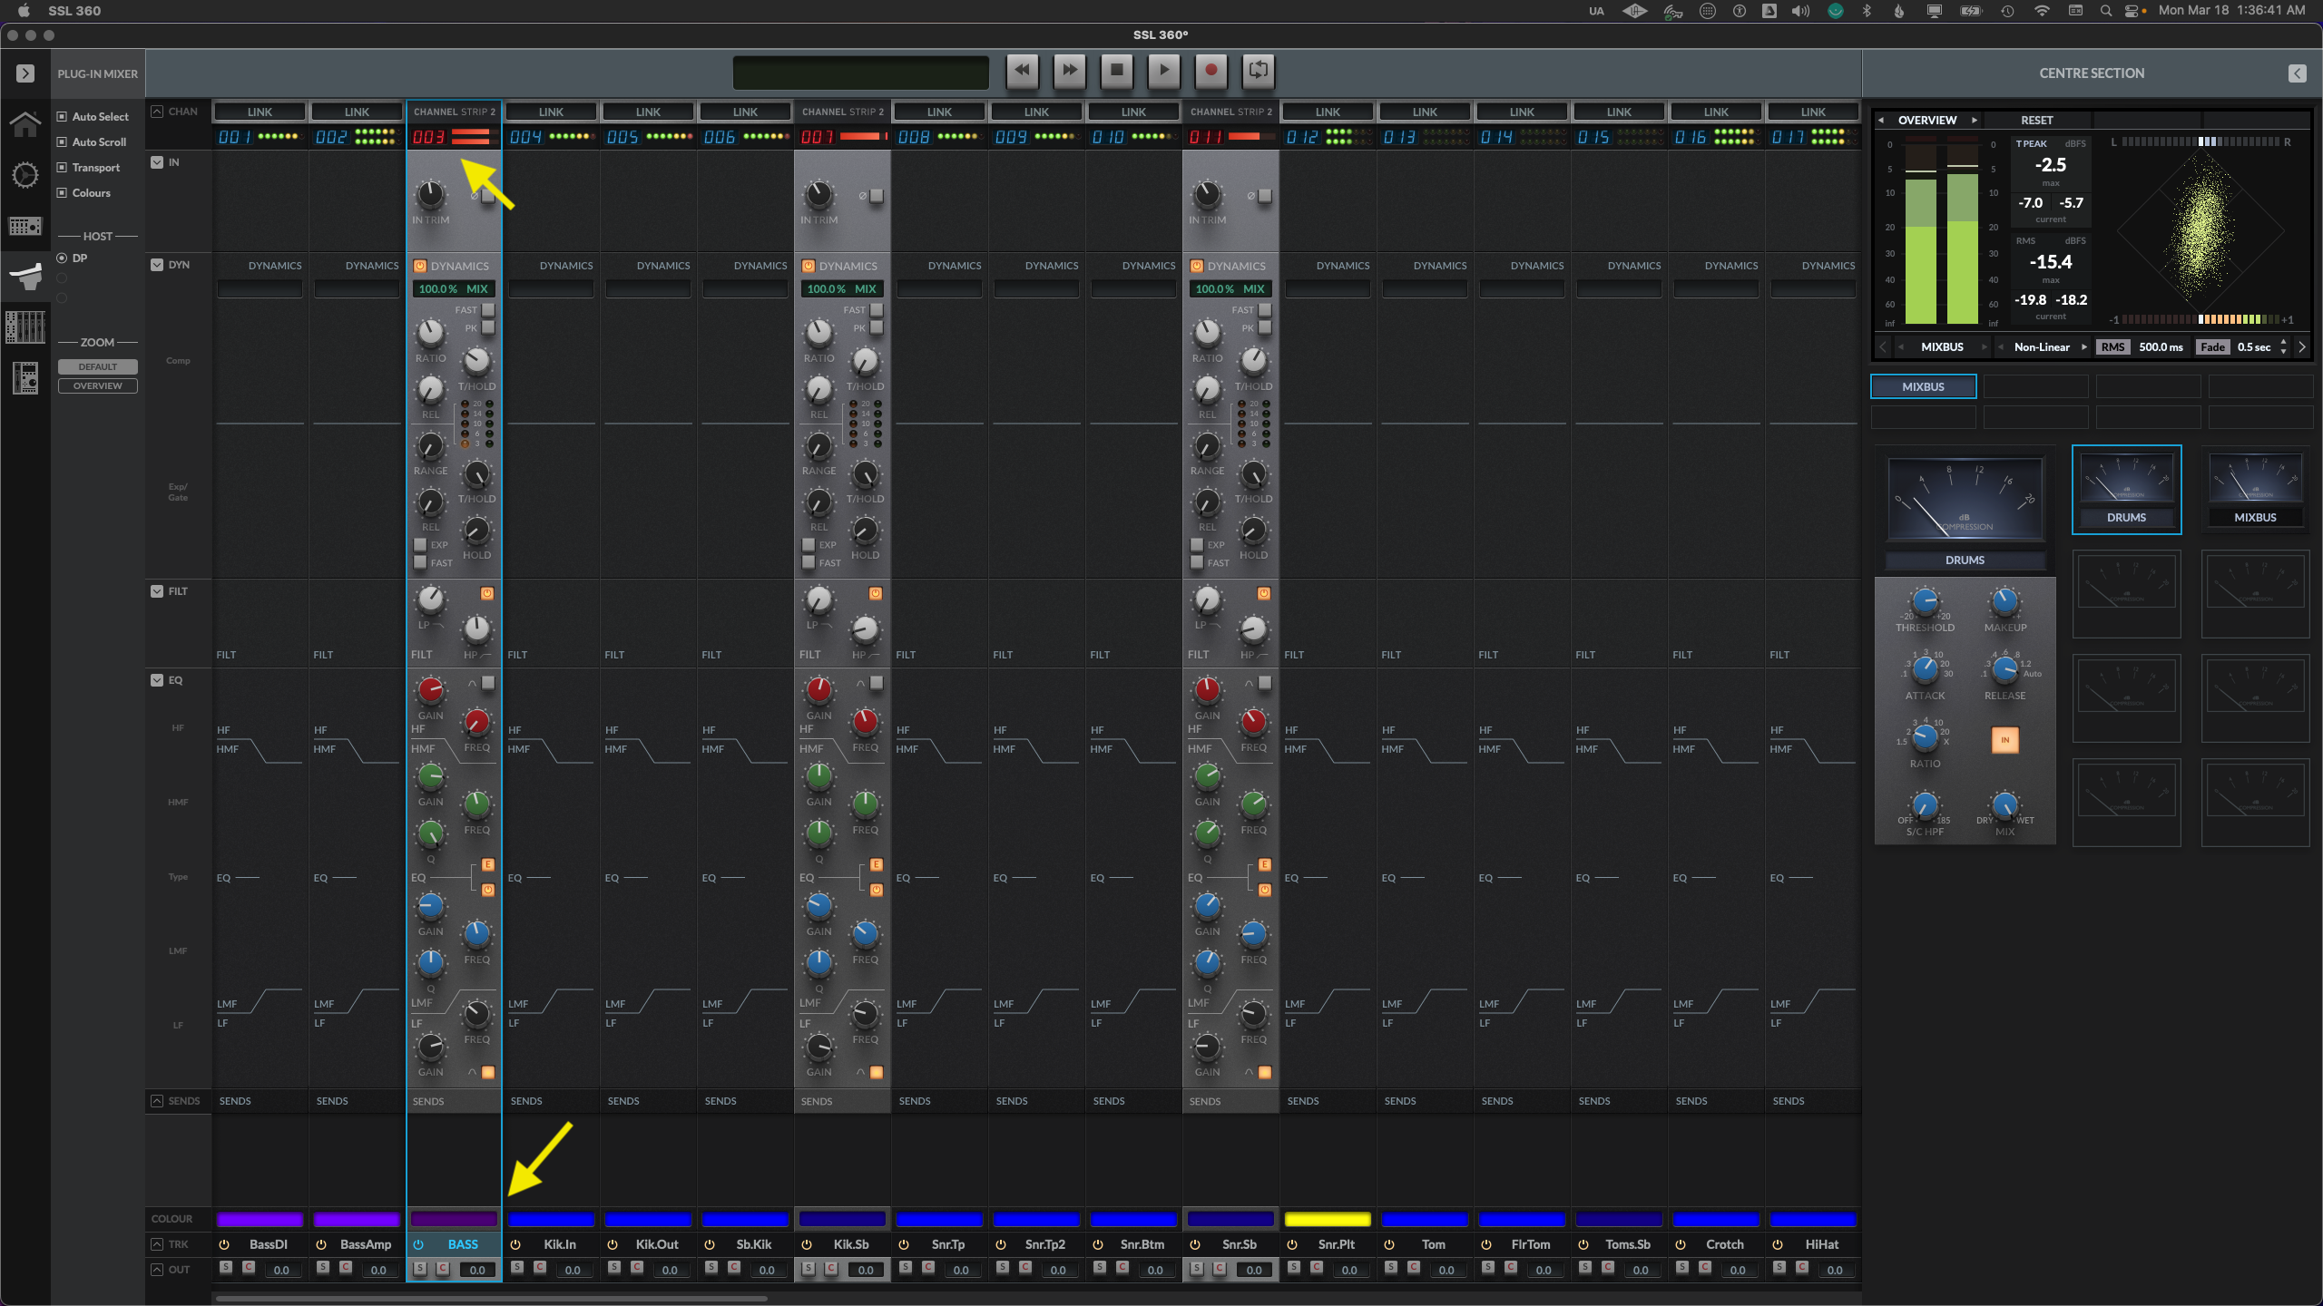The height and width of the screenshot is (1306, 2323).
Task: Collapse the DYN section expander
Action: [157, 265]
